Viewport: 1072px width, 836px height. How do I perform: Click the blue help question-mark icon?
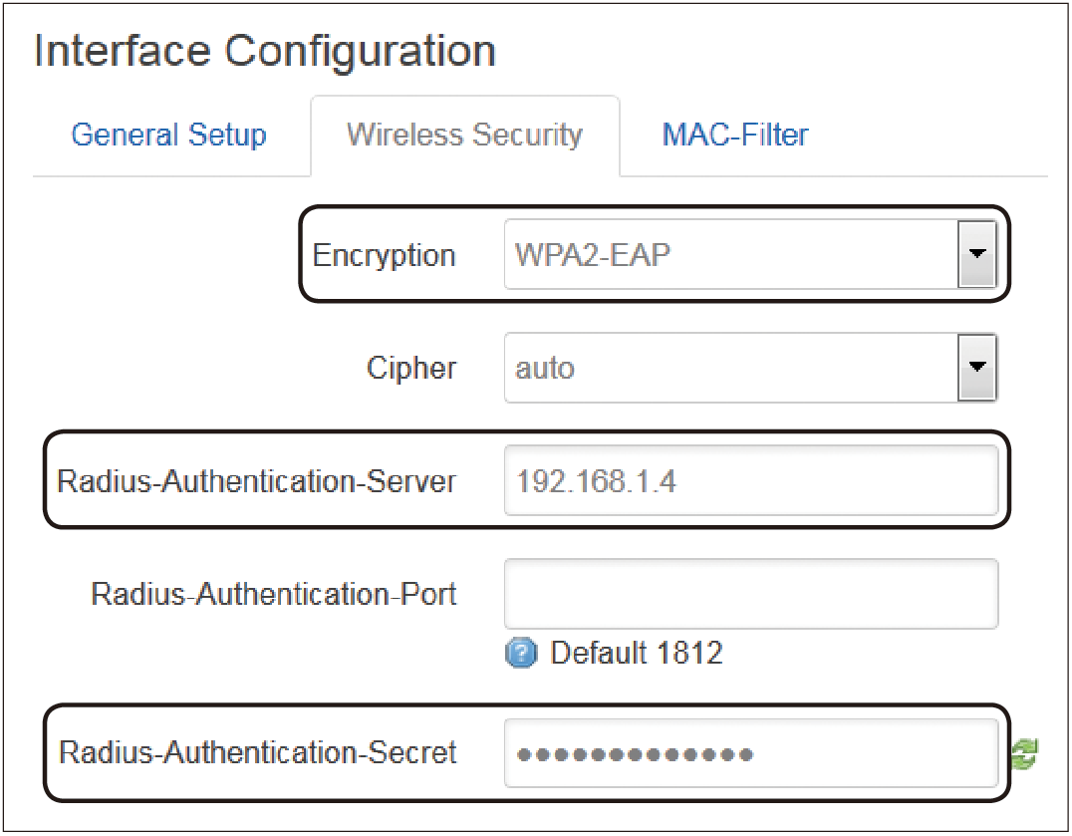pos(521,652)
